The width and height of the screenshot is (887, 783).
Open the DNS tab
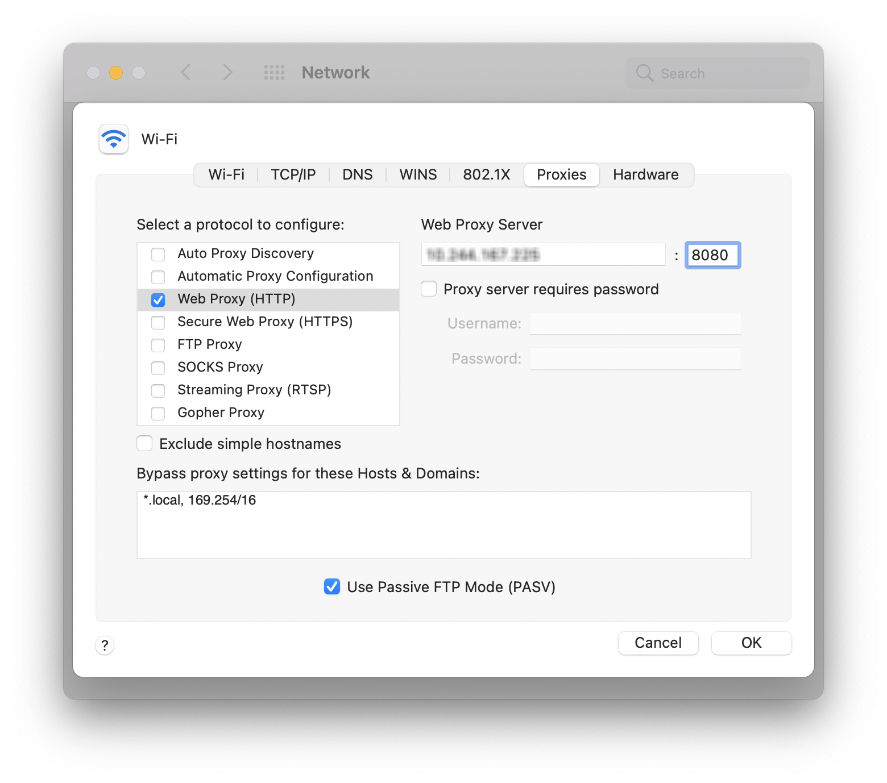click(x=357, y=174)
